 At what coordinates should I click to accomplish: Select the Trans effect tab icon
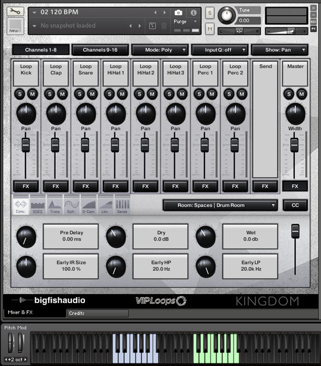tap(55, 206)
